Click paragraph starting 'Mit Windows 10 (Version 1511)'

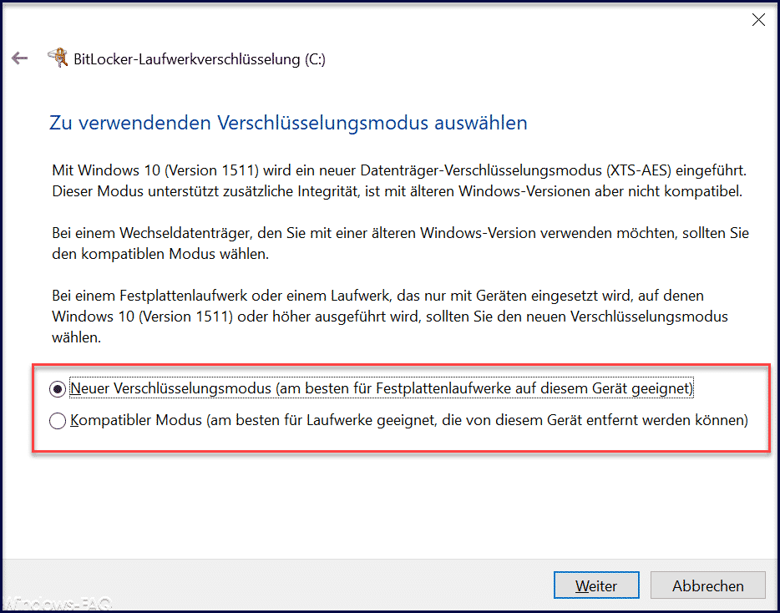point(399,181)
